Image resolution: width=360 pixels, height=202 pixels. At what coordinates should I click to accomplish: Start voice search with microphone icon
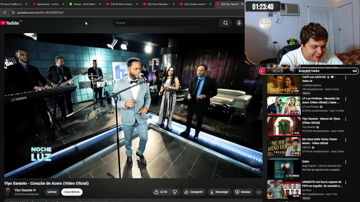tap(239, 23)
